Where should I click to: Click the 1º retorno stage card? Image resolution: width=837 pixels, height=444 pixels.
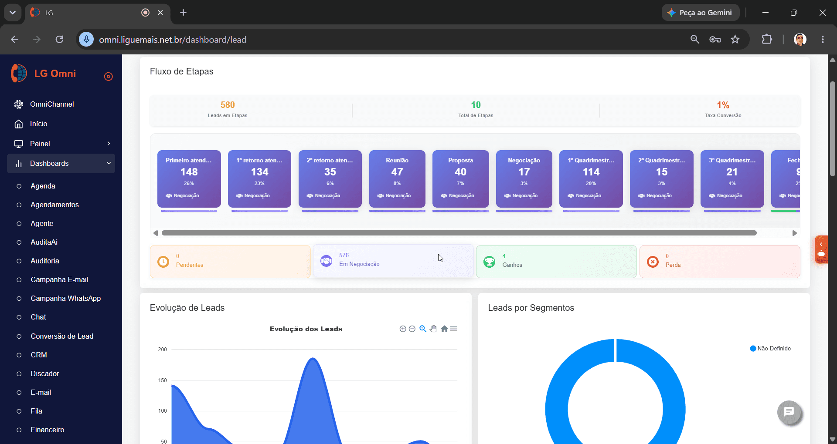coord(259,179)
